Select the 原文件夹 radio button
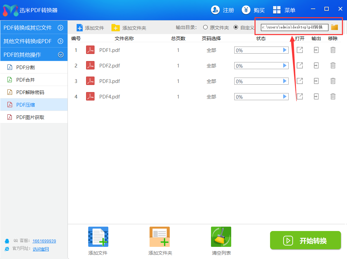The width and height of the screenshot is (347, 259). click(x=205, y=27)
